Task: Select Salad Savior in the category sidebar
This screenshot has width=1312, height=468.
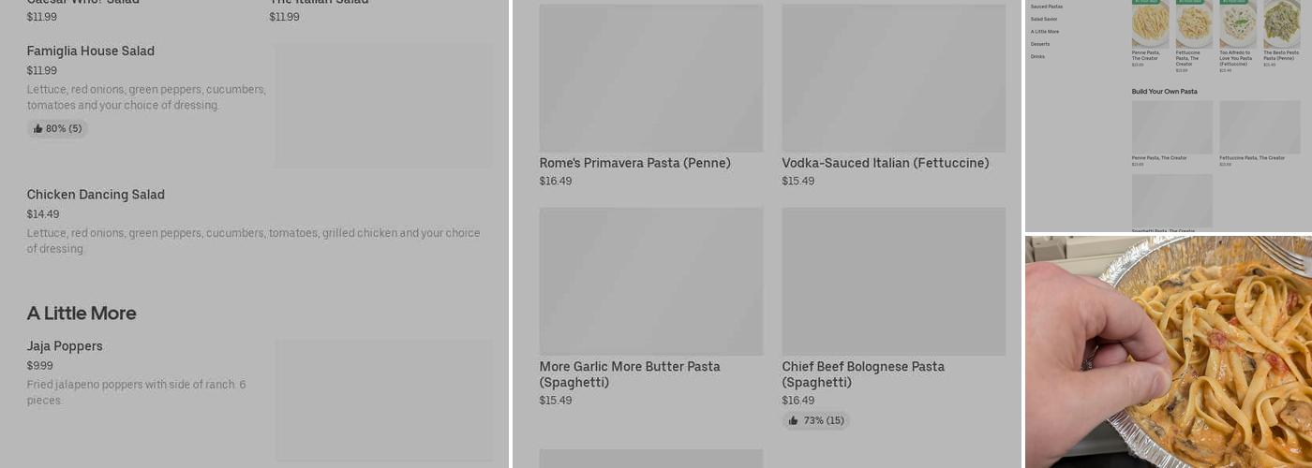Action: point(1044,19)
